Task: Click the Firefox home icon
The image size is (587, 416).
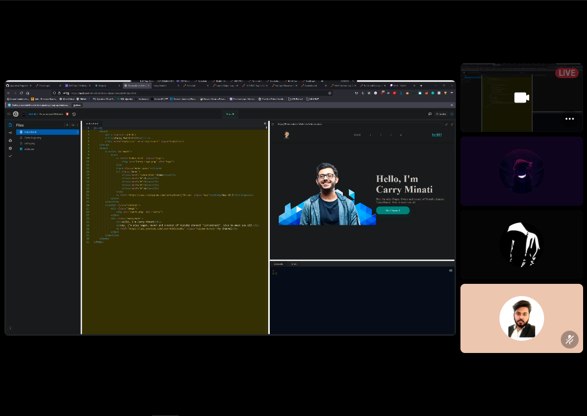Action: tap(27, 93)
